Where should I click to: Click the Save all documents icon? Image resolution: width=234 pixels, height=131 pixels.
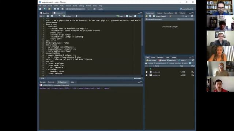(58, 9)
